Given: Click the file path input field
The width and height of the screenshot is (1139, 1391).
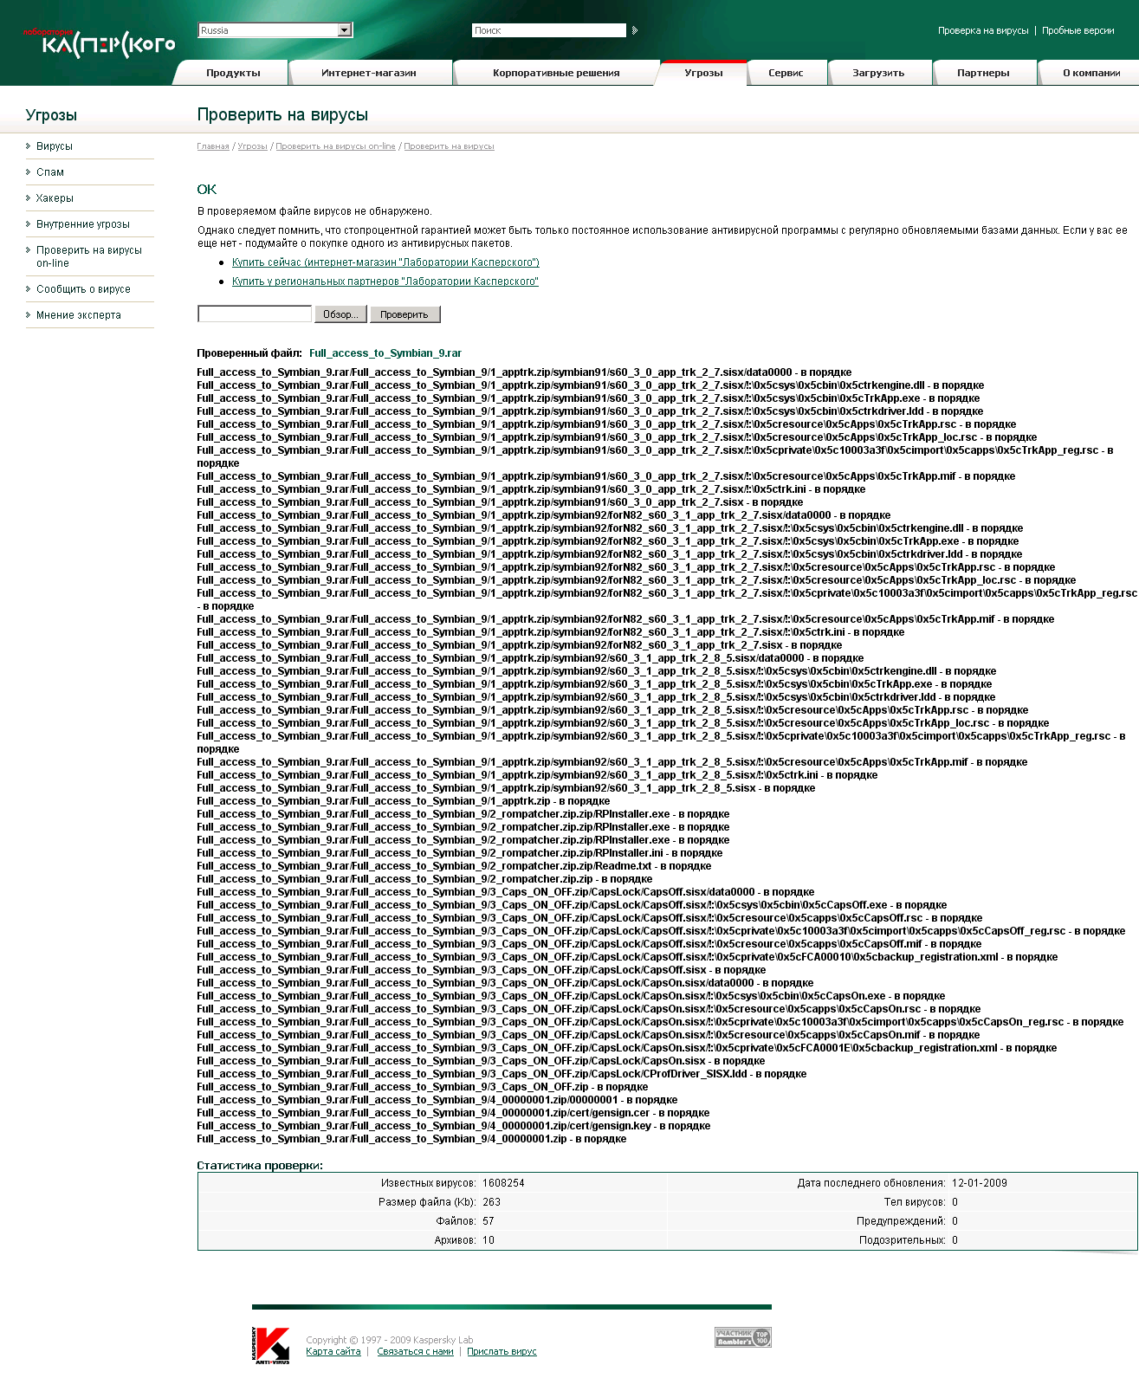Looking at the screenshot, I should [x=255, y=314].
